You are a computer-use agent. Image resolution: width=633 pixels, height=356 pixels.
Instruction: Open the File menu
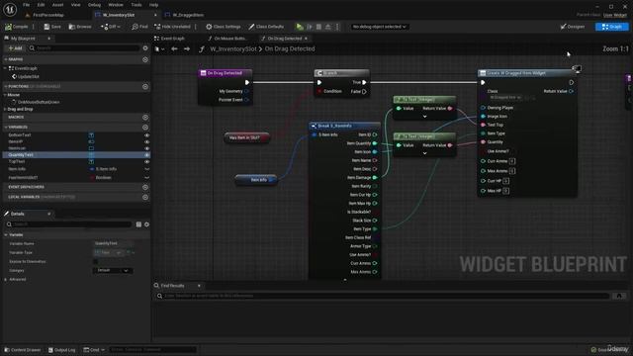coord(27,5)
